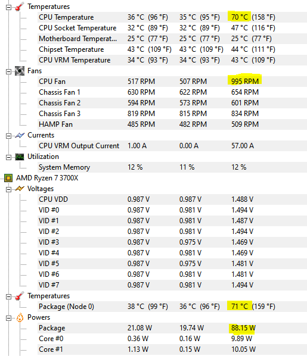Click the red thermometer icon beside top Temperatures
This screenshot has height=356, width=307.
[x=20, y=7]
